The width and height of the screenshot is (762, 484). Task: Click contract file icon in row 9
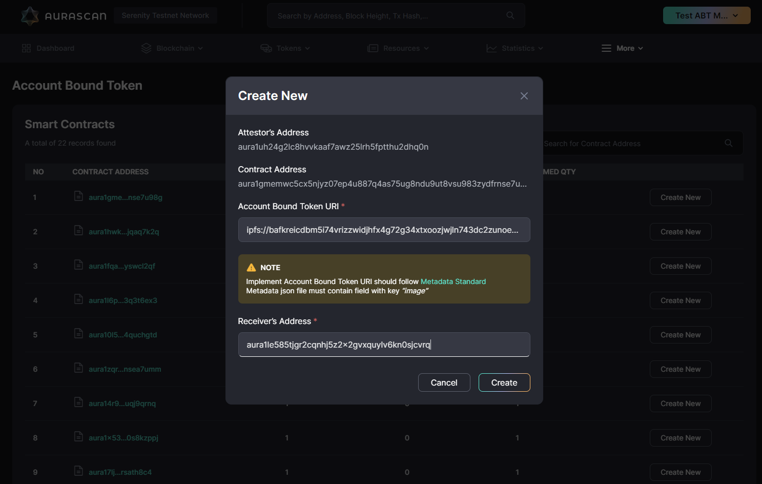coord(78,471)
